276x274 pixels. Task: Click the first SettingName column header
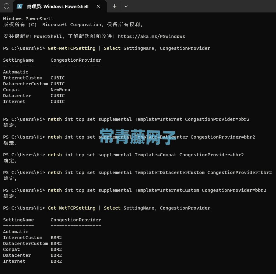click(18, 60)
